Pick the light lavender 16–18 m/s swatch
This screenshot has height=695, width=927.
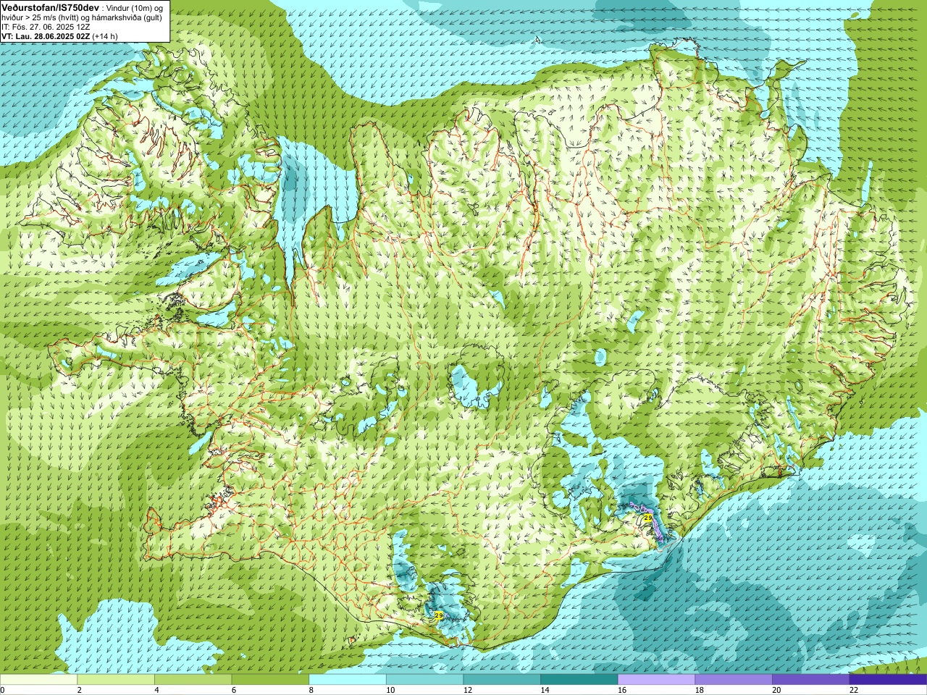[x=656, y=680]
